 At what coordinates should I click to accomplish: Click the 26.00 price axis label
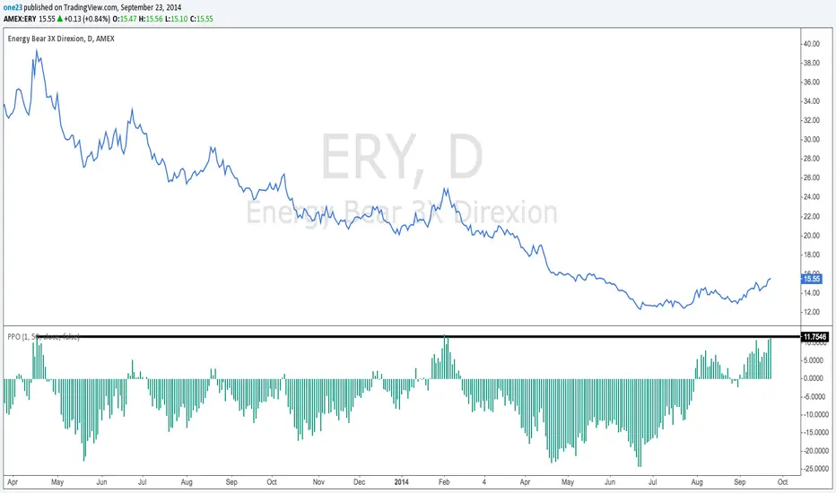coord(812,178)
